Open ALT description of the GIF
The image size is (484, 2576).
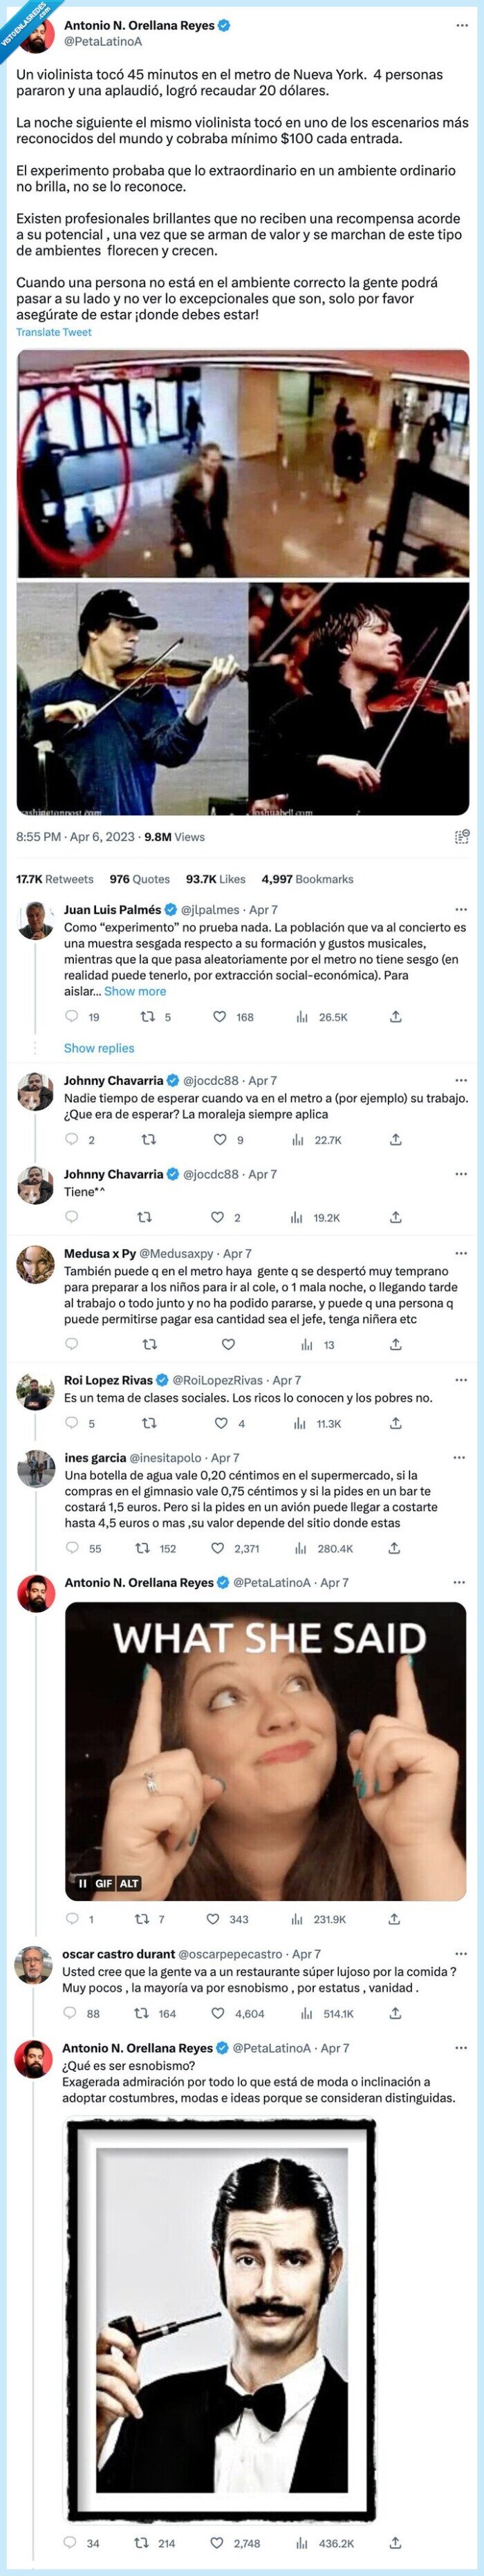pyautogui.click(x=129, y=1883)
